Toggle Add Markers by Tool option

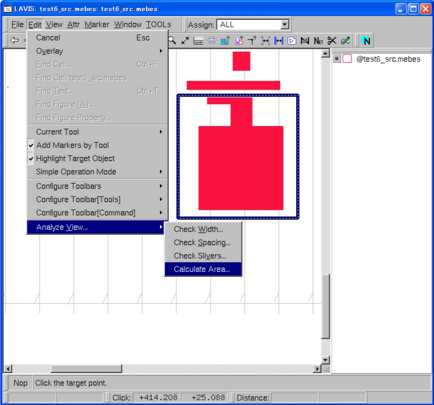pos(72,145)
